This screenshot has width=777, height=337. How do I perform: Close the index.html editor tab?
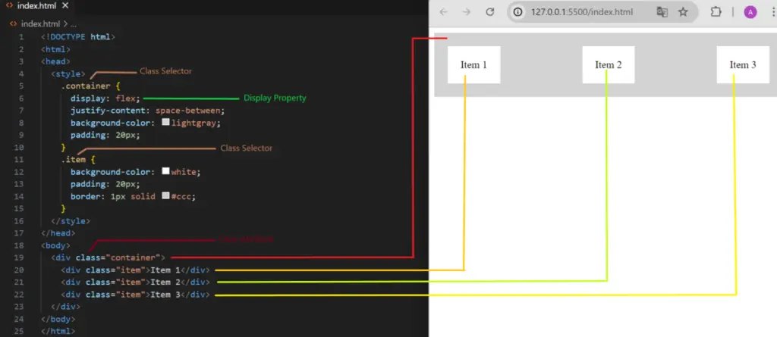click(65, 6)
